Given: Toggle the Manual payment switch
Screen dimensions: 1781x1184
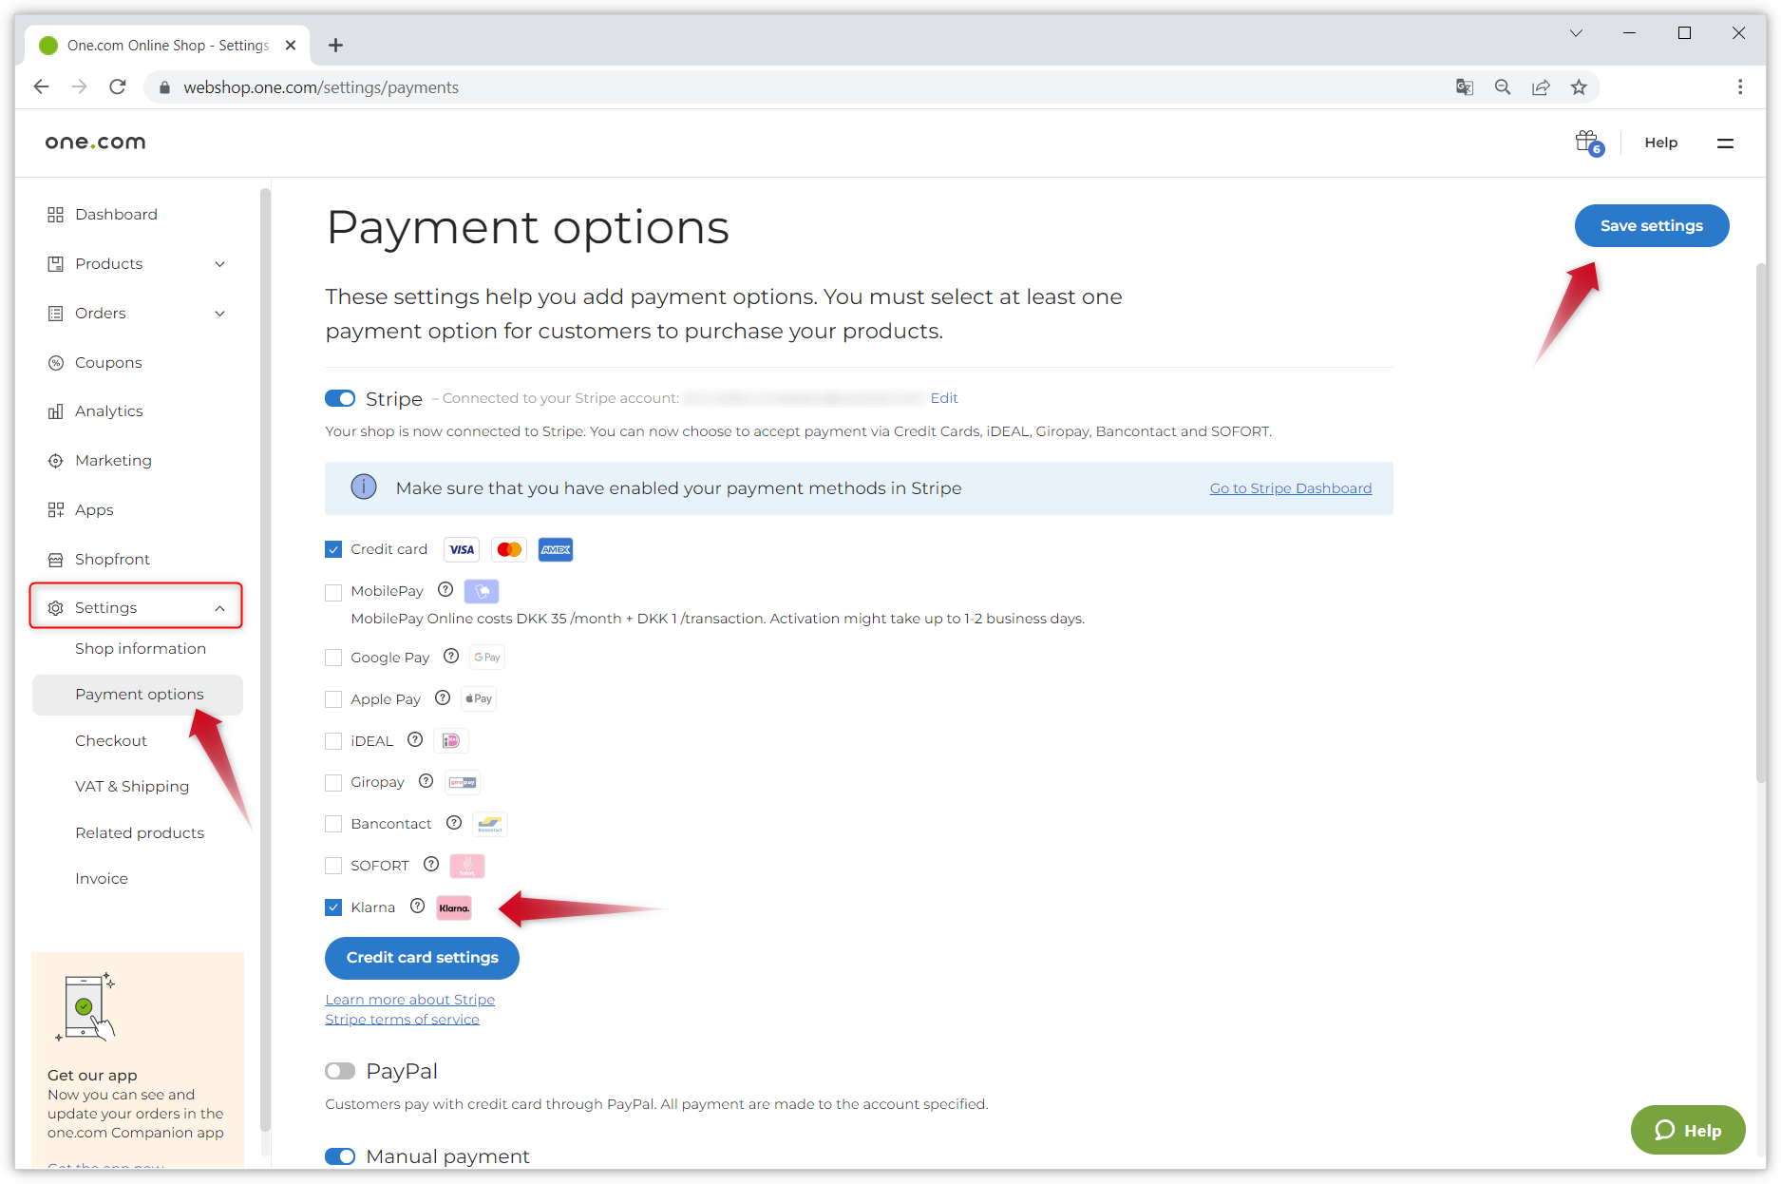Looking at the screenshot, I should [x=340, y=1156].
